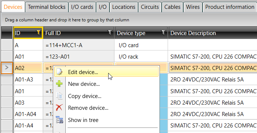The height and width of the screenshot is (133, 257).
Task: Open the Locations tab
Action: 124,7
